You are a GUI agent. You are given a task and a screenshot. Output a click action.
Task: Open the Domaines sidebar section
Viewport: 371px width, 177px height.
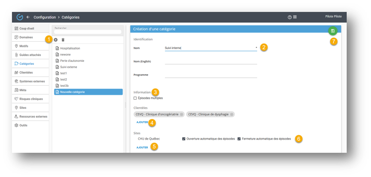(26, 37)
